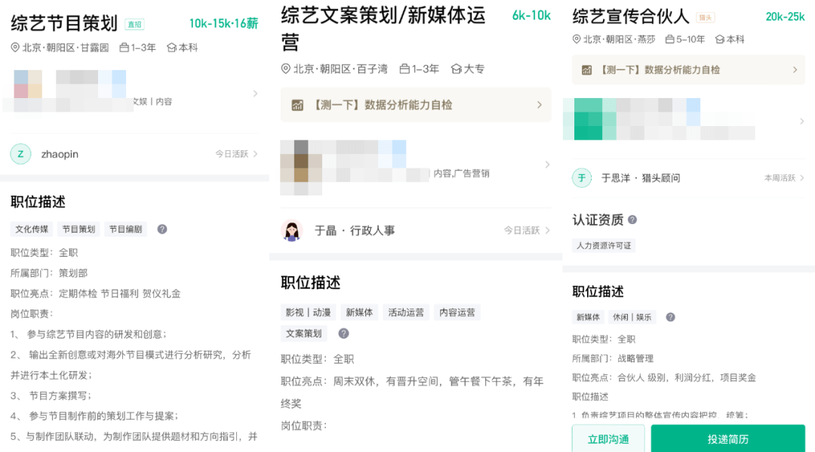Select the 新媒体 tag in middle posting
Screen dimensions: 815x452
(359, 312)
